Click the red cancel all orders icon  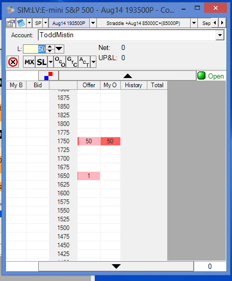pyautogui.click(x=13, y=62)
